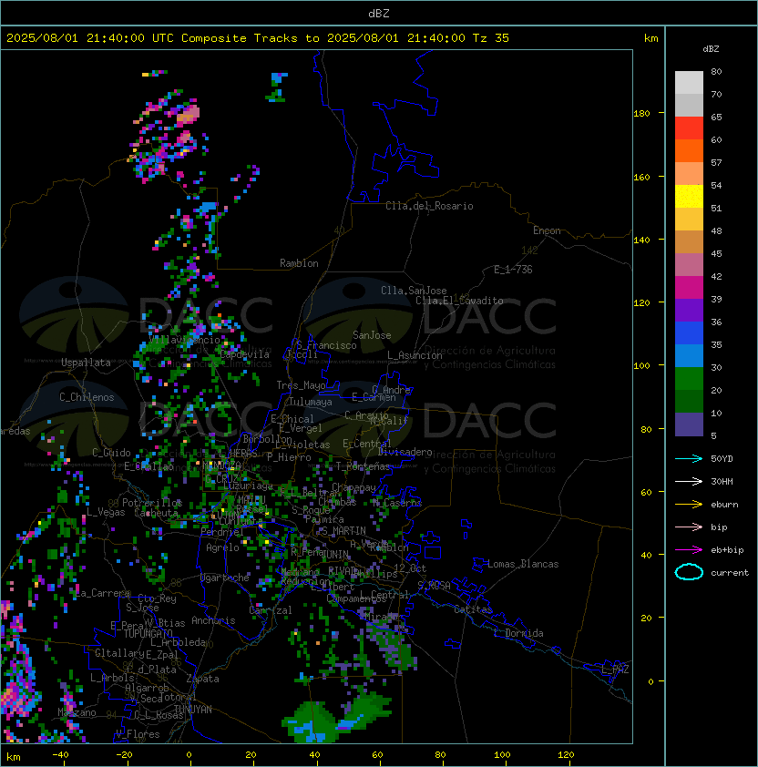Click the Carrizal map label
The image size is (758, 767).
[x=271, y=610]
